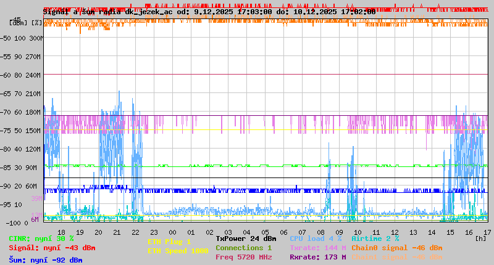
Task: Select the ETH Plug 1 legend label
Action: (x=169, y=242)
